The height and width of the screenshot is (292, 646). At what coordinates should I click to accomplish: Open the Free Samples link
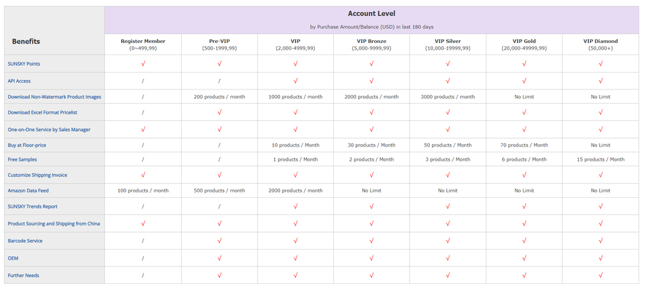(22, 159)
